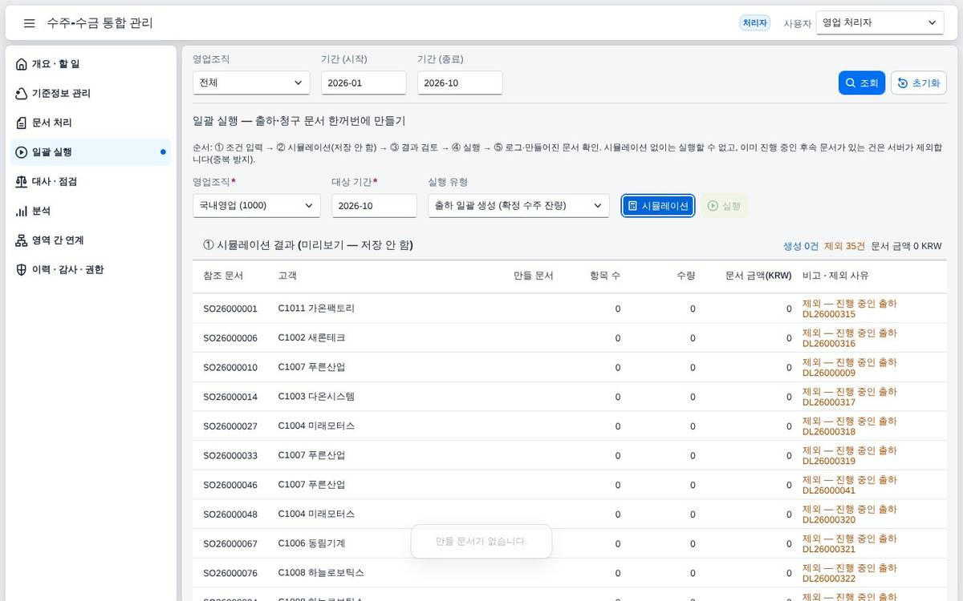Open the 사용자 dropdown showing 영업 처리자
Image resolution: width=963 pixels, height=601 pixels.
[x=880, y=22]
